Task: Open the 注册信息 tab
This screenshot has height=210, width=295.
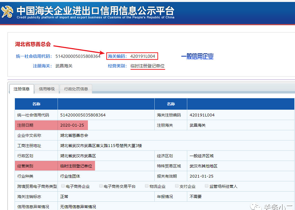Action: (x=22, y=89)
